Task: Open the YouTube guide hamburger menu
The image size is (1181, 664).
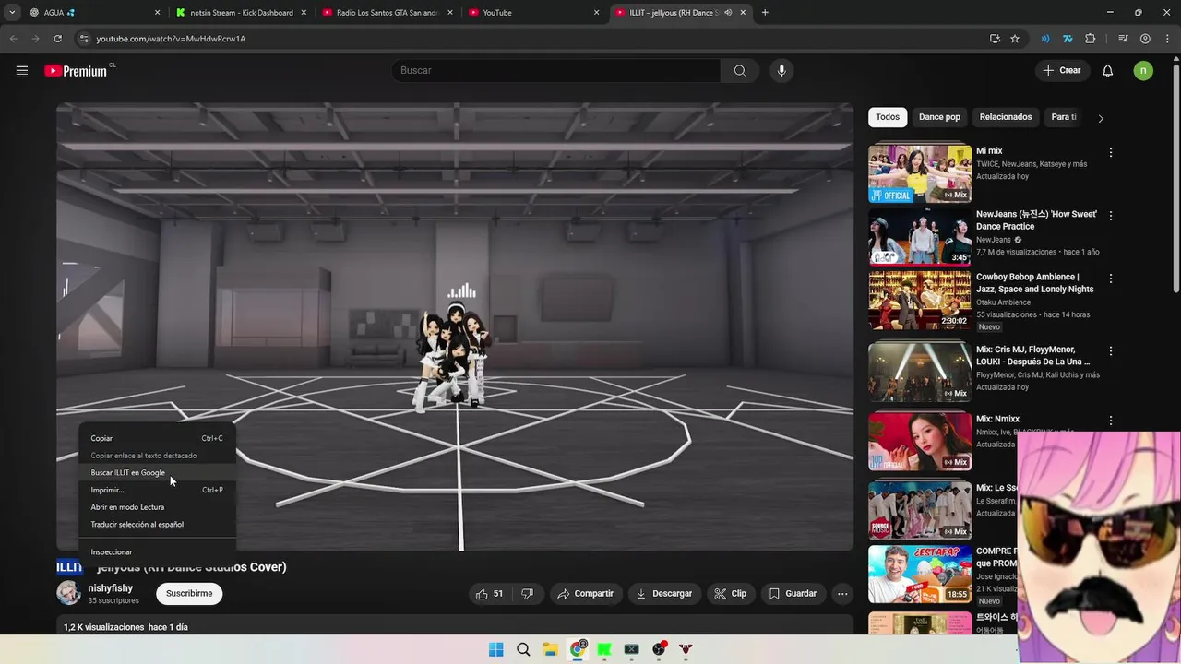Action: pos(22,70)
